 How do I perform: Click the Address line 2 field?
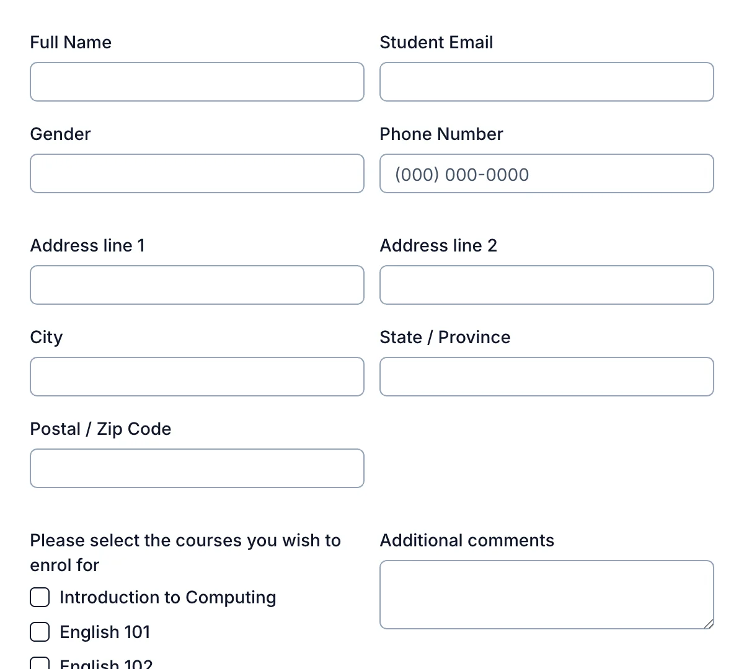click(x=546, y=284)
